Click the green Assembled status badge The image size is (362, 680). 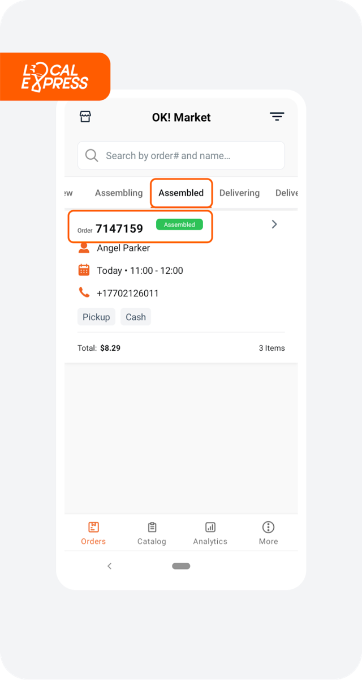tap(179, 225)
